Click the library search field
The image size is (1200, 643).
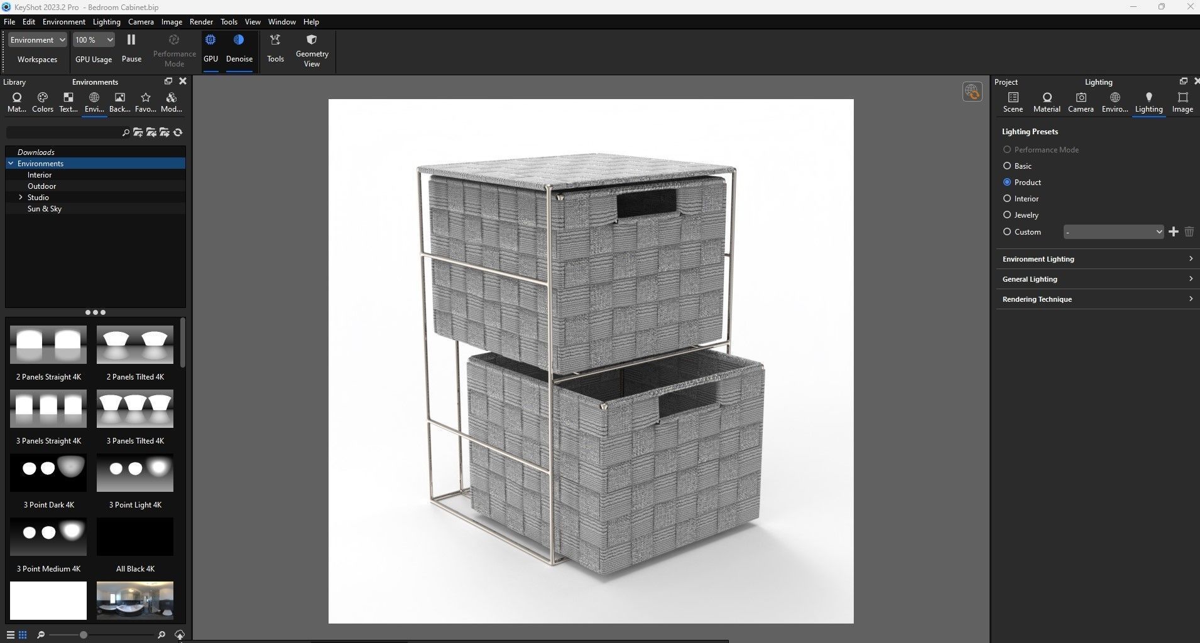click(x=63, y=132)
